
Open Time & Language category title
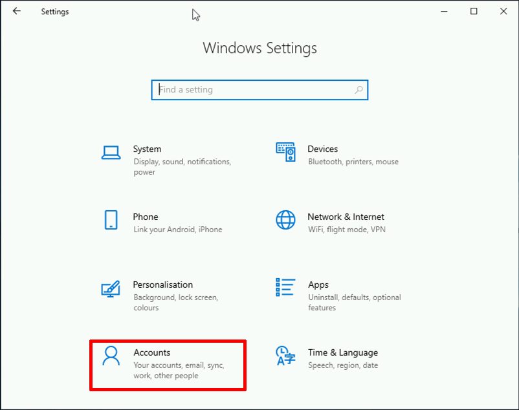[343, 353]
